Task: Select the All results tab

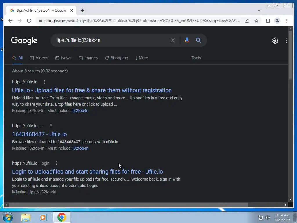Action: 17,58
